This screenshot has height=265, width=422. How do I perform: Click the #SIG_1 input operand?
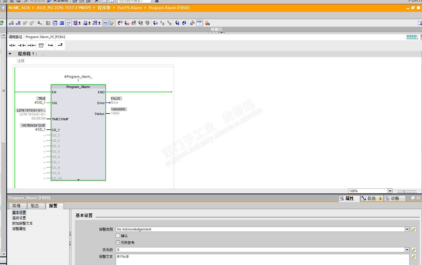40,102
